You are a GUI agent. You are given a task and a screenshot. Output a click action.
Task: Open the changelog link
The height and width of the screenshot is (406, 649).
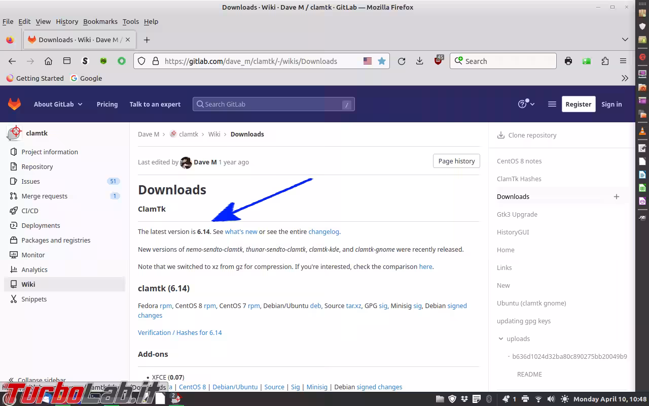coord(323,231)
